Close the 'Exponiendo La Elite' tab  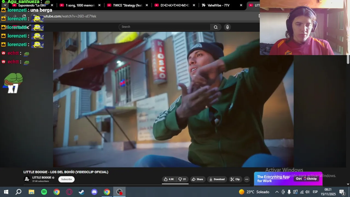pyautogui.click(x=52, y=5)
